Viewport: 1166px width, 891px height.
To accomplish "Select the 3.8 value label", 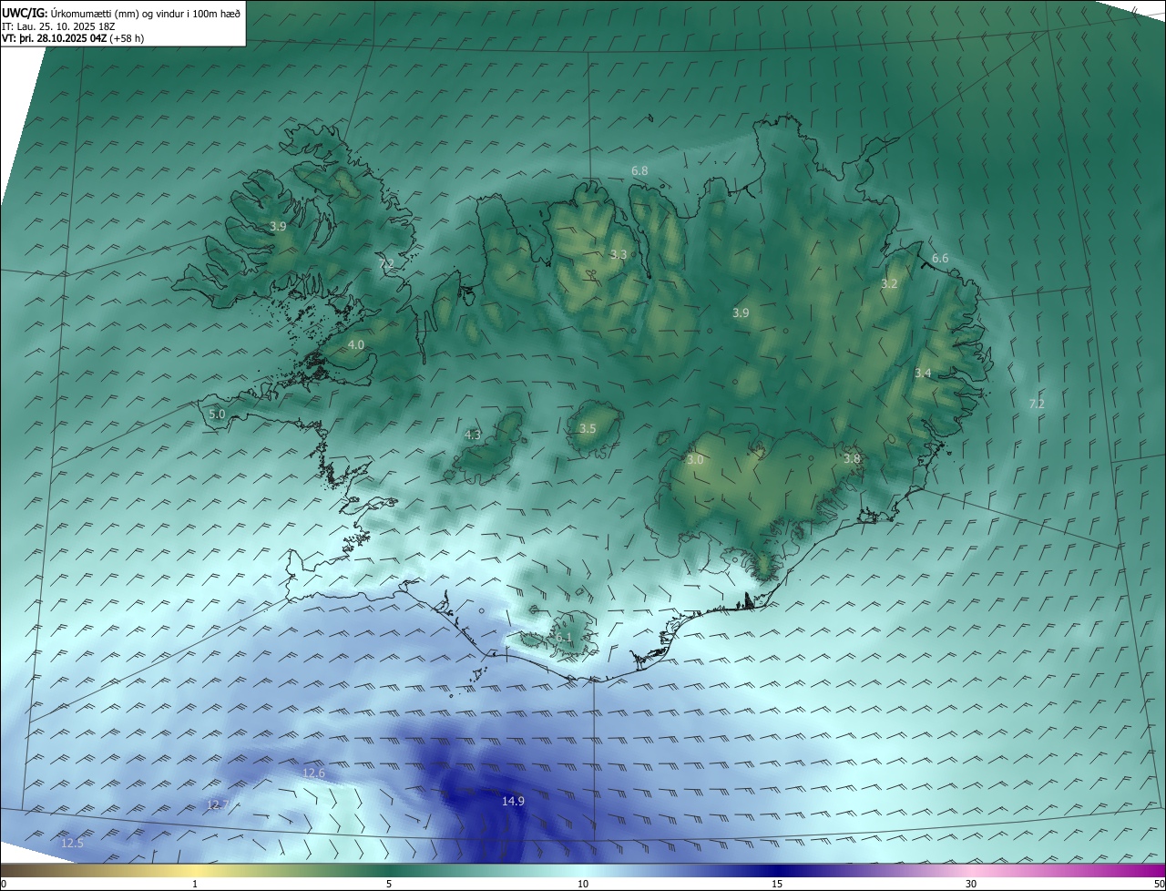I will tap(852, 459).
